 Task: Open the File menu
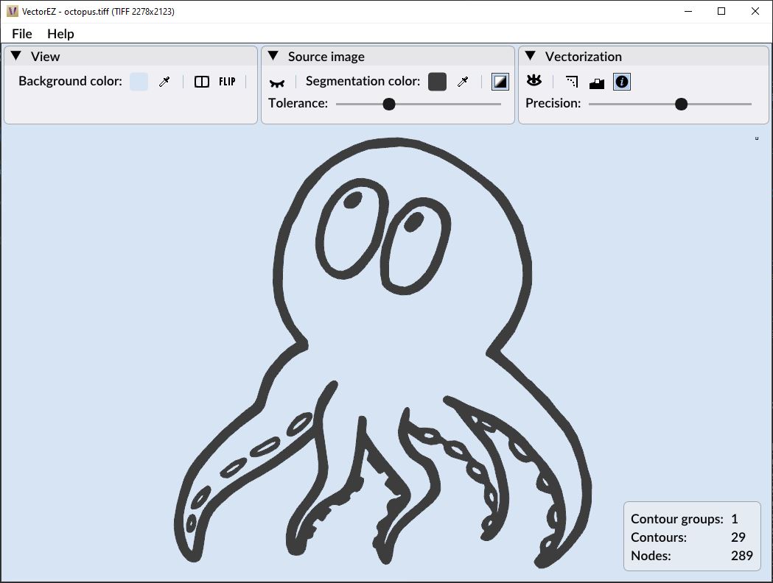coord(22,33)
